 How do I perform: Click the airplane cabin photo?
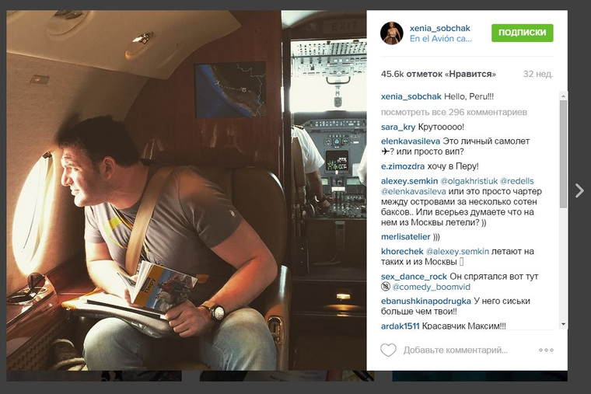point(186,190)
